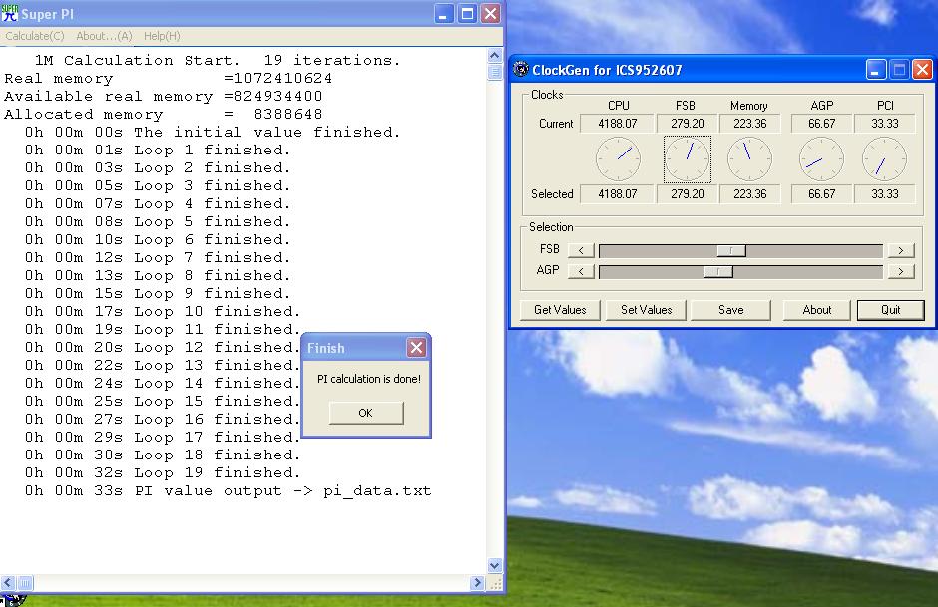Click the Current AGP value 66.67
This screenshot has width=938, height=607.
(821, 124)
